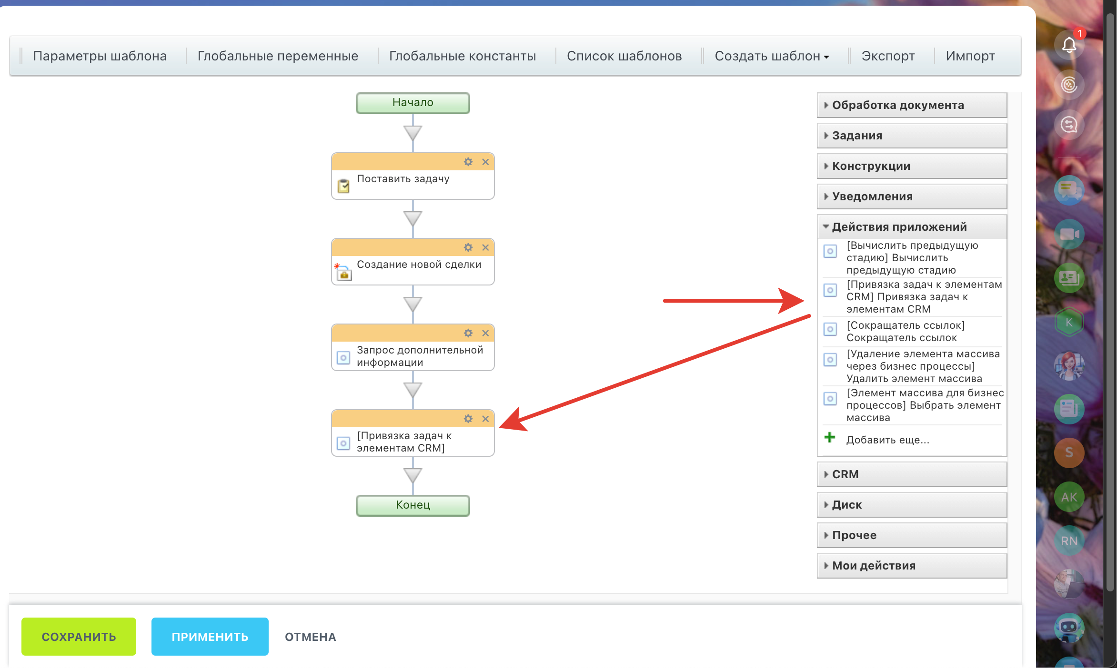Collapse the Действия приложений section
This screenshot has width=1117, height=668.
899,227
